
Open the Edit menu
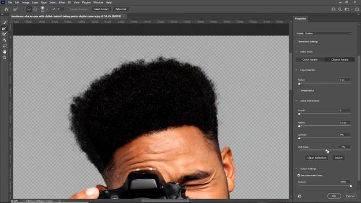[x=17, y=2]
